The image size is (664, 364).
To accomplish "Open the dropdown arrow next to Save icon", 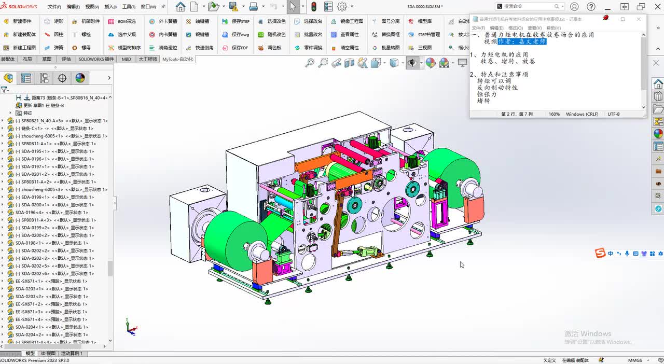I will [x=242, y=7].
